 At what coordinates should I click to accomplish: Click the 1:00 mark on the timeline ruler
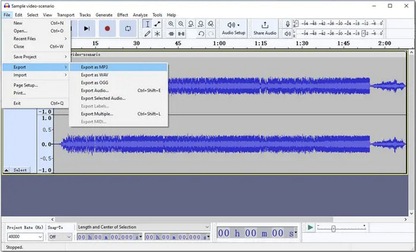tap(219, 43)
